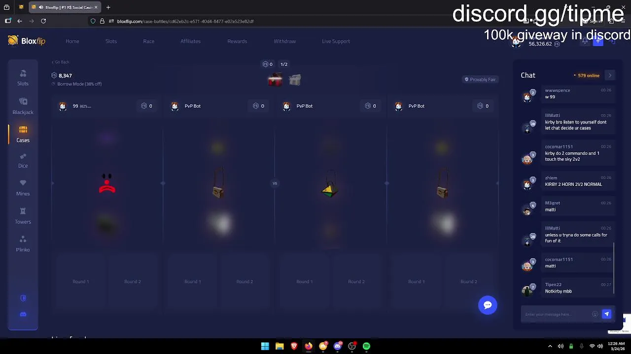The image size is (631, 354).
Task: Click the Provably Fair badge
Action: [480, 80]
